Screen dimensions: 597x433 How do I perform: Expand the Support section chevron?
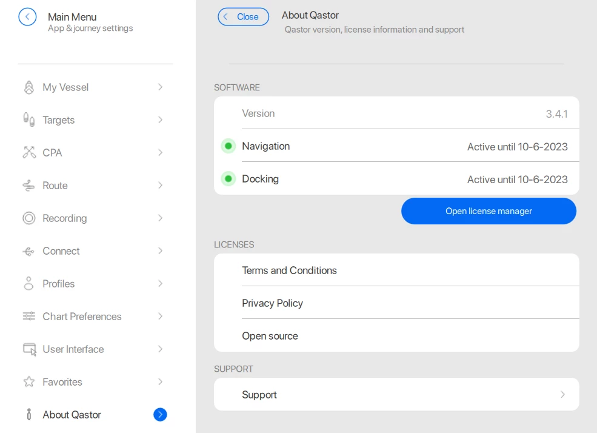(x=563, y=394)
